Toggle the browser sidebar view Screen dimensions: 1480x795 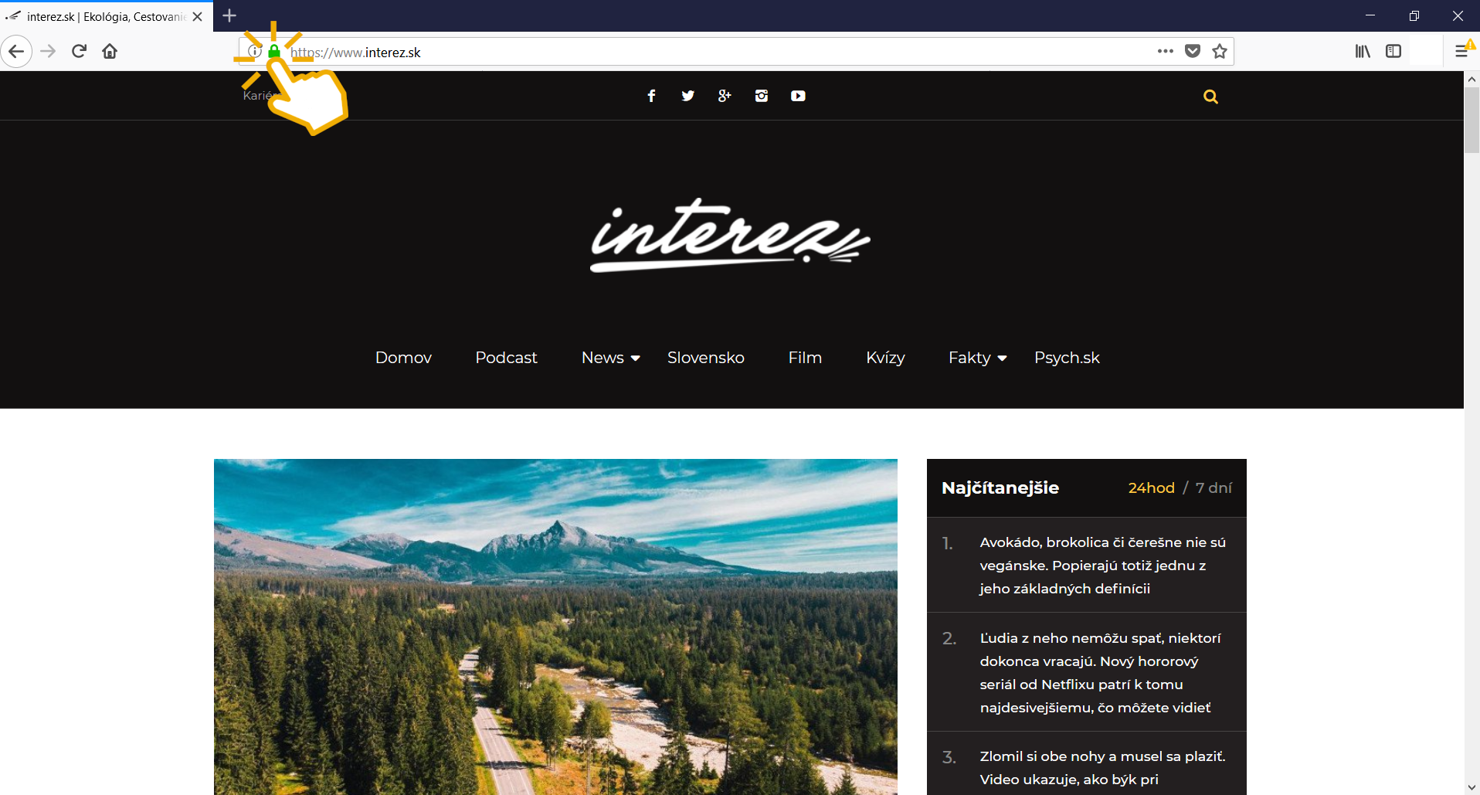(x=1393, y=51)
